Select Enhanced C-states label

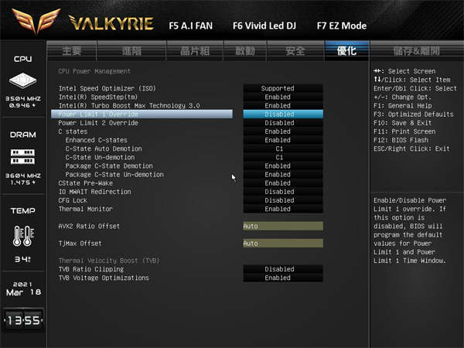point(96,140)
